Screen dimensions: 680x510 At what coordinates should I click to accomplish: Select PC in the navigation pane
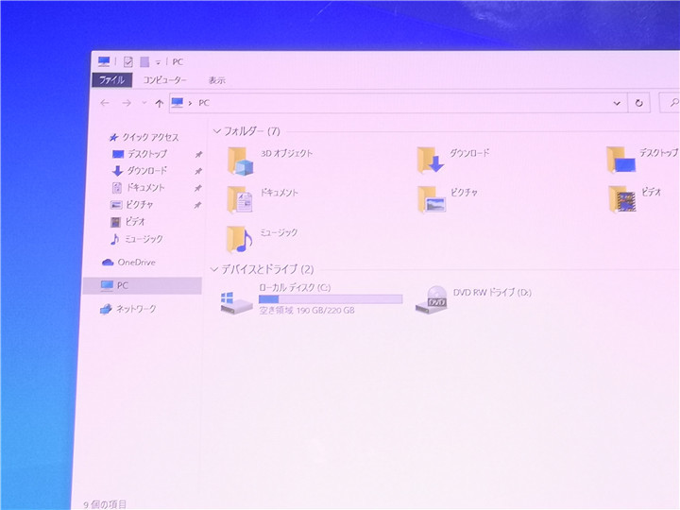click(142, 285)
